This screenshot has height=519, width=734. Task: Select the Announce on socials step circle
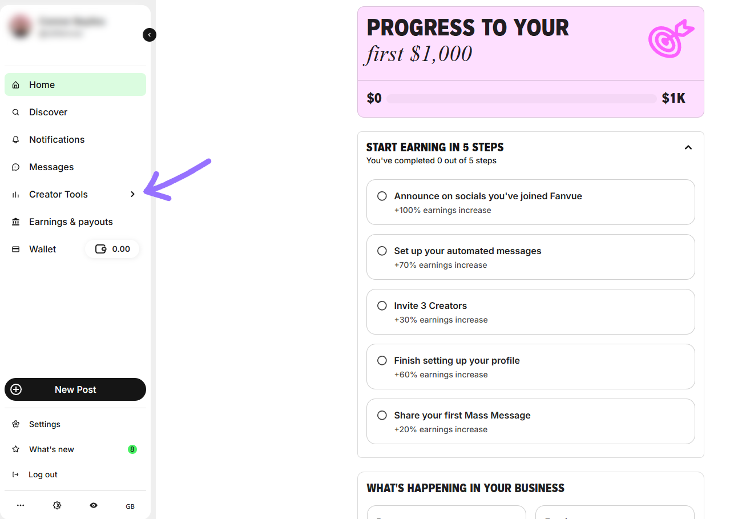382,196
